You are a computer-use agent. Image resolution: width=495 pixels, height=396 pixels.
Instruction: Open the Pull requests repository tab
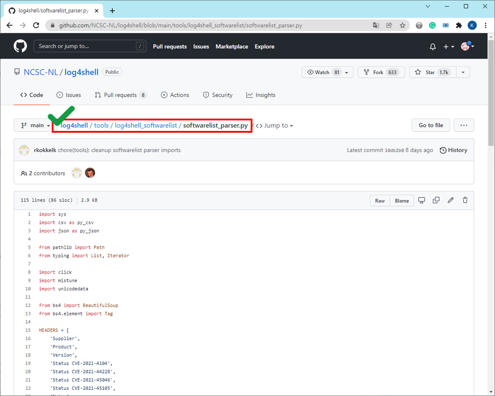[121, 95]
